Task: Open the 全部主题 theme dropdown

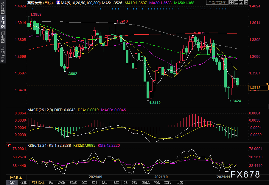Action: coord(217,3)
